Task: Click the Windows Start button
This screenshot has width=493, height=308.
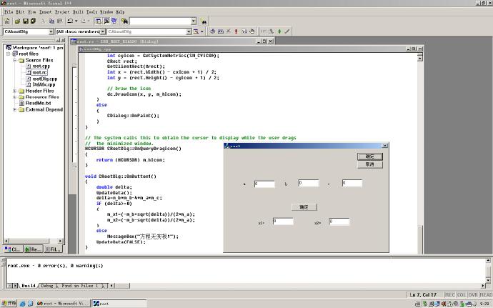Action: (9, 303)
